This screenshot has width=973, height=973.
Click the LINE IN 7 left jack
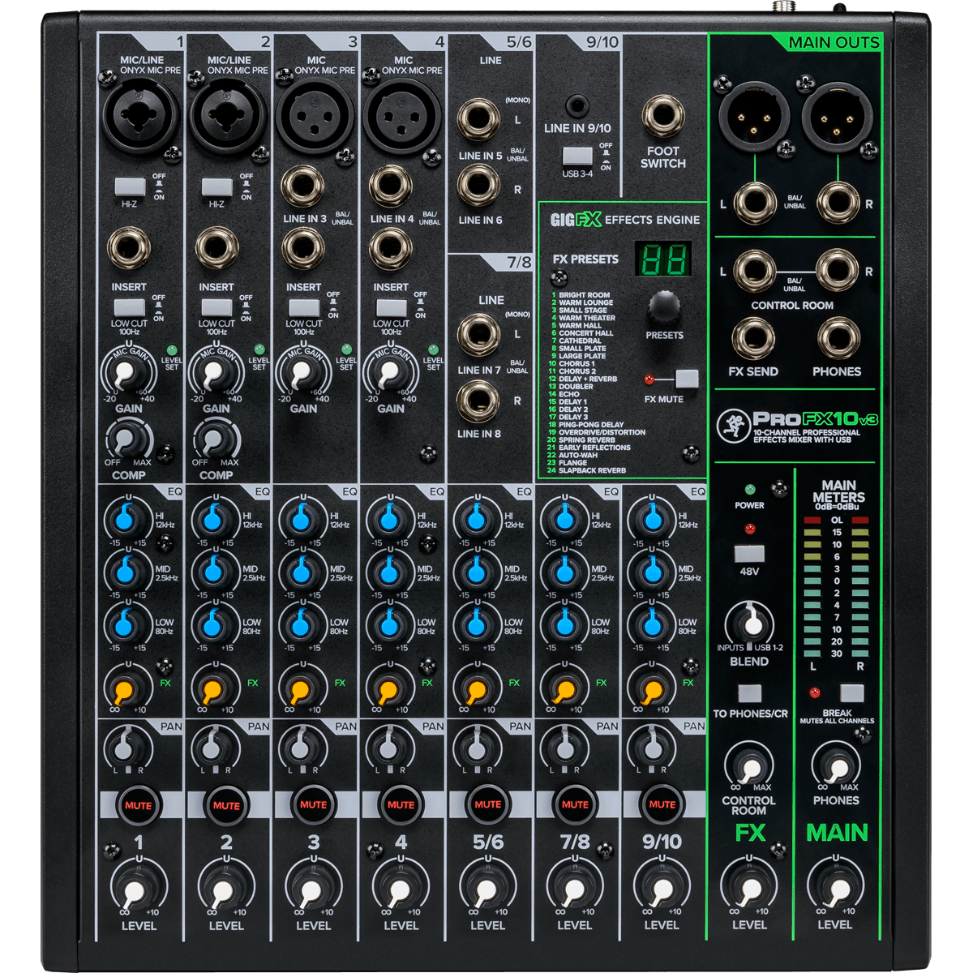click(x=478, y=336)
